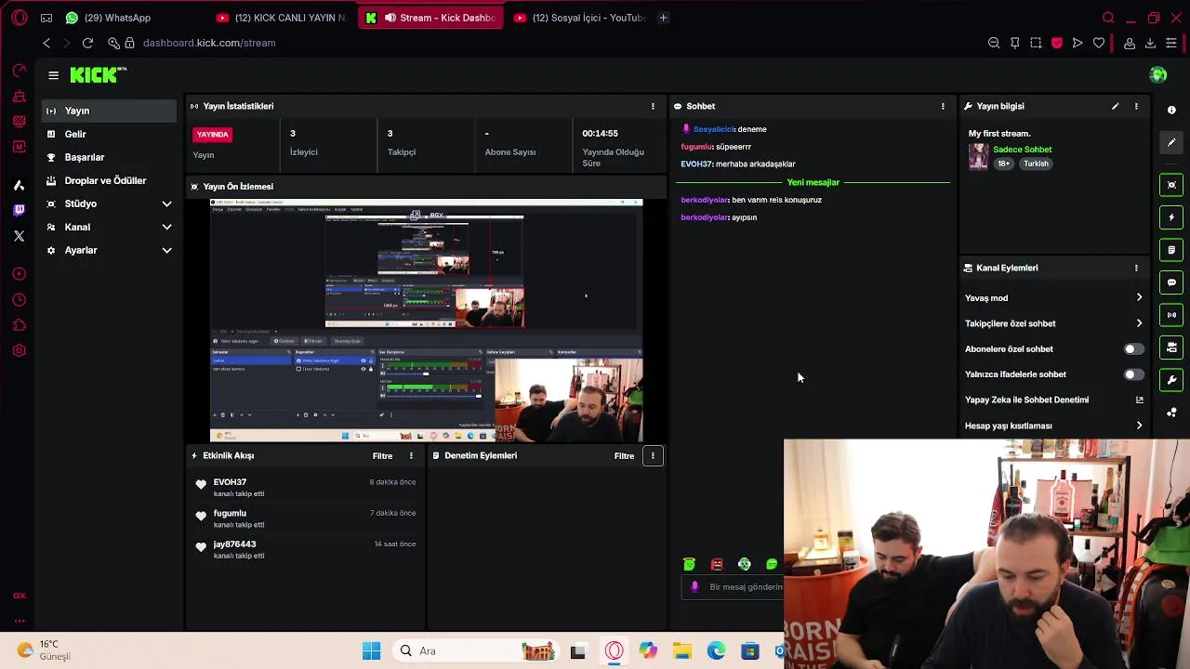1190x669 pixels.
Task: Open Yavaş mod settings
Action: (x=1054, y=298)
